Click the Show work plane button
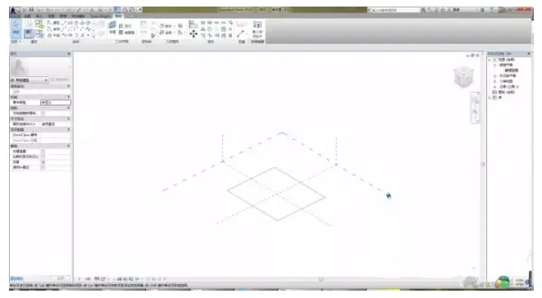The width and height of the screenshot is (542, 298). click(x=125, y=26)
